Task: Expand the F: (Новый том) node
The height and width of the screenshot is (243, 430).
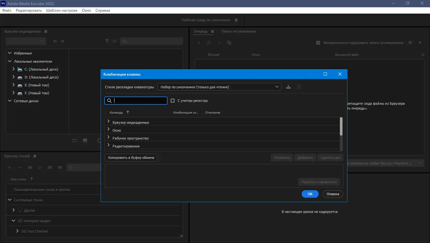Action: 14,93
